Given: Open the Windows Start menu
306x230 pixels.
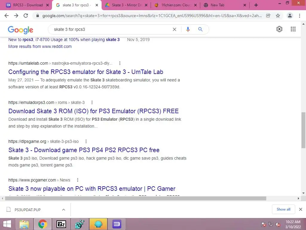Looking at the screenshot, I should (x=7, y=224).
